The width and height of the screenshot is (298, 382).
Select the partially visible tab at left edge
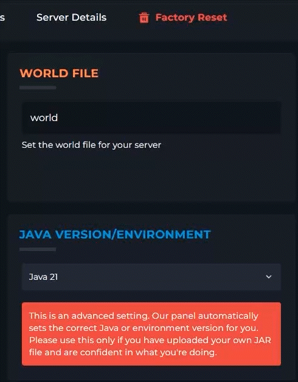point(2,18)
